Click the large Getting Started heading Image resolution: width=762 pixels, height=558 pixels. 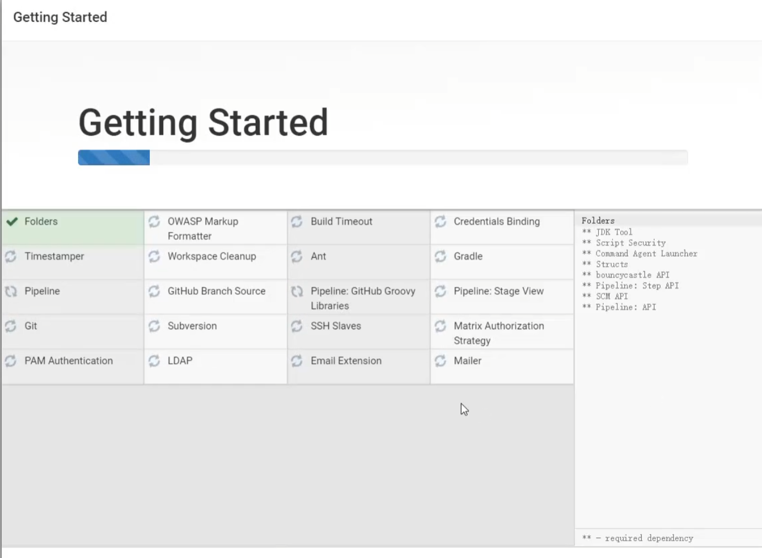(203, 123)
